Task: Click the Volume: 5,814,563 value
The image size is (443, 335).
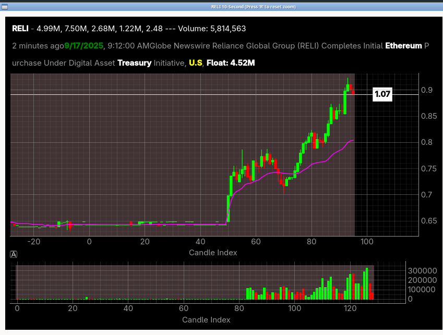Action: tap(212, 29)
